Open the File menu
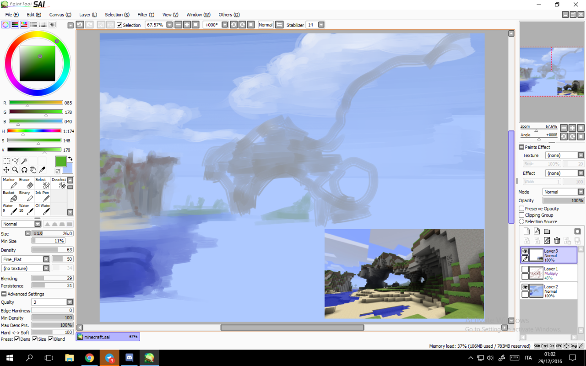 coord(12,15)
